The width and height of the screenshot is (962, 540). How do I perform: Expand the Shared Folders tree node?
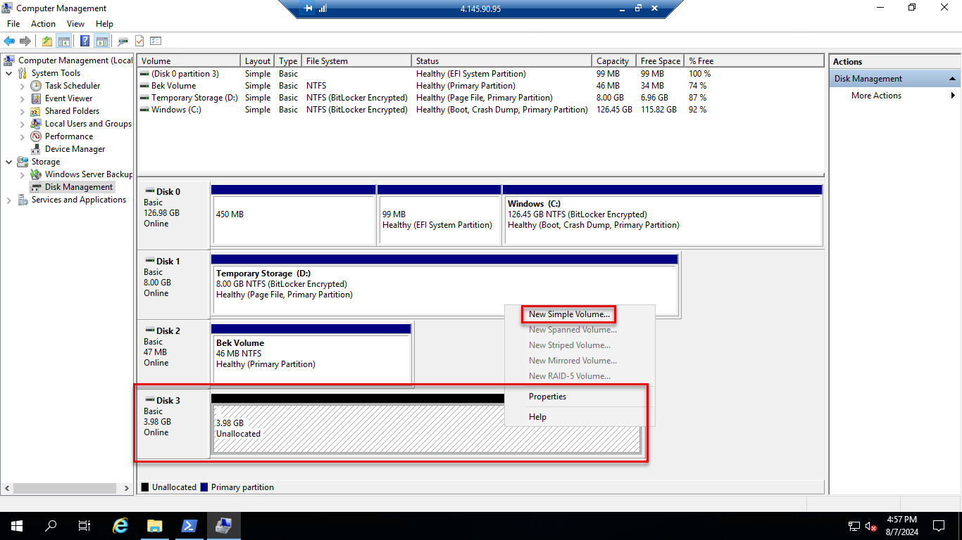pos(23,111)
